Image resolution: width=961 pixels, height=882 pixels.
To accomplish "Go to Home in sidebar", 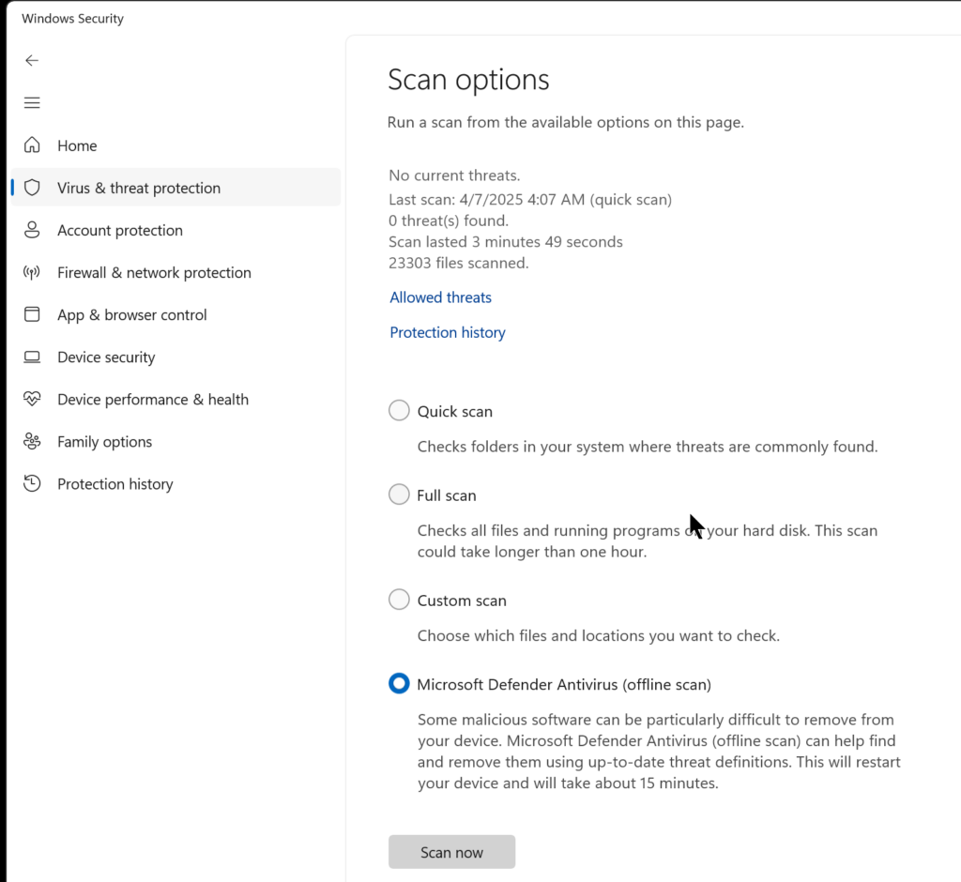I will point(175,145).
